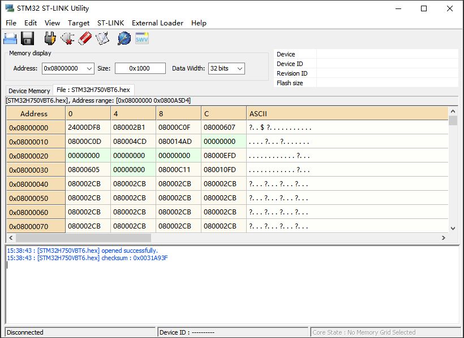Select cell value 08000C11
This screenshot has height=338, width=464.
click(178, 170)
